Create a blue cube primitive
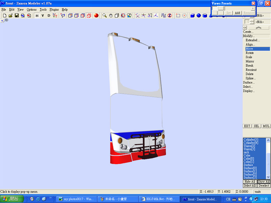This screenshot has width=271, height=203. coord(192,16)
